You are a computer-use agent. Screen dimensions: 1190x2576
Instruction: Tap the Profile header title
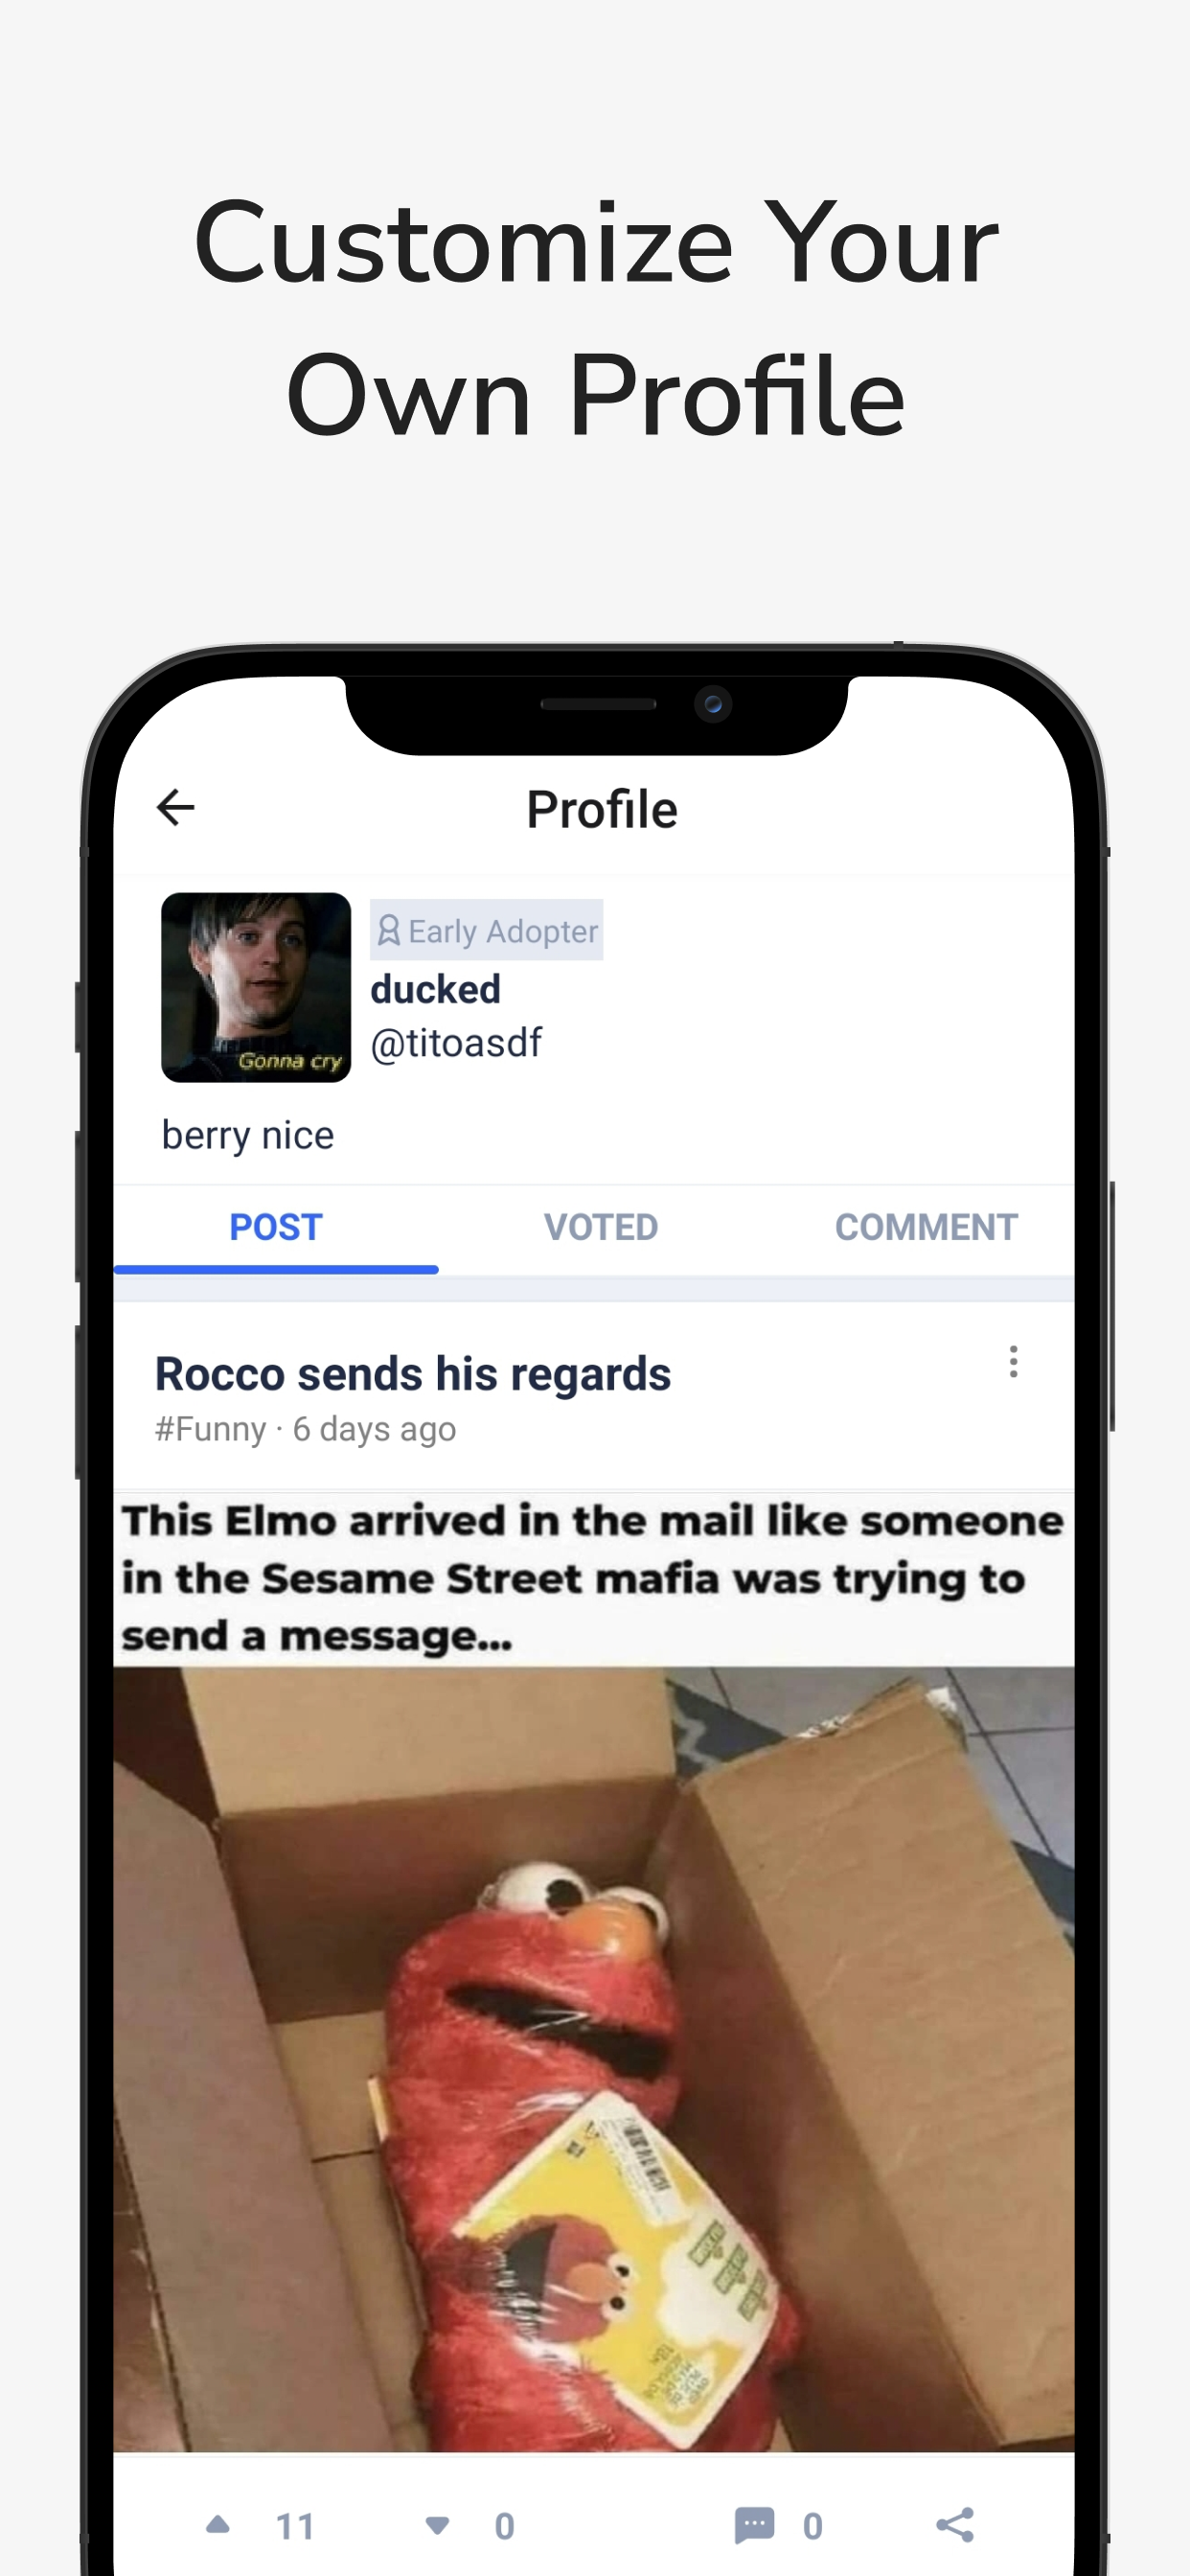(602, 809)
